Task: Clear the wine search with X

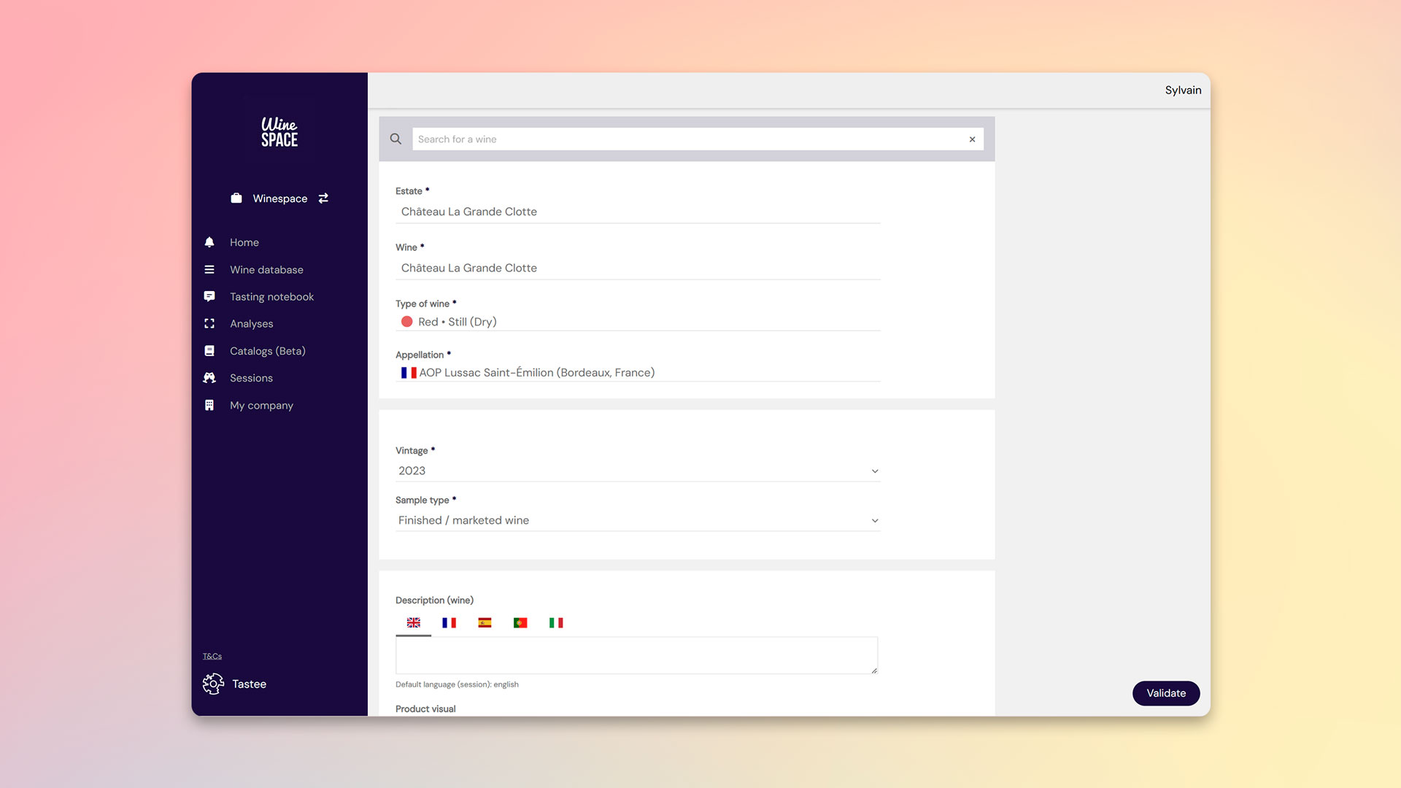Action: 972,139
